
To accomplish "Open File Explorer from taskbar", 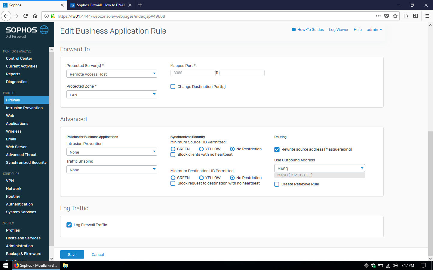I will (x=66, y=265).
